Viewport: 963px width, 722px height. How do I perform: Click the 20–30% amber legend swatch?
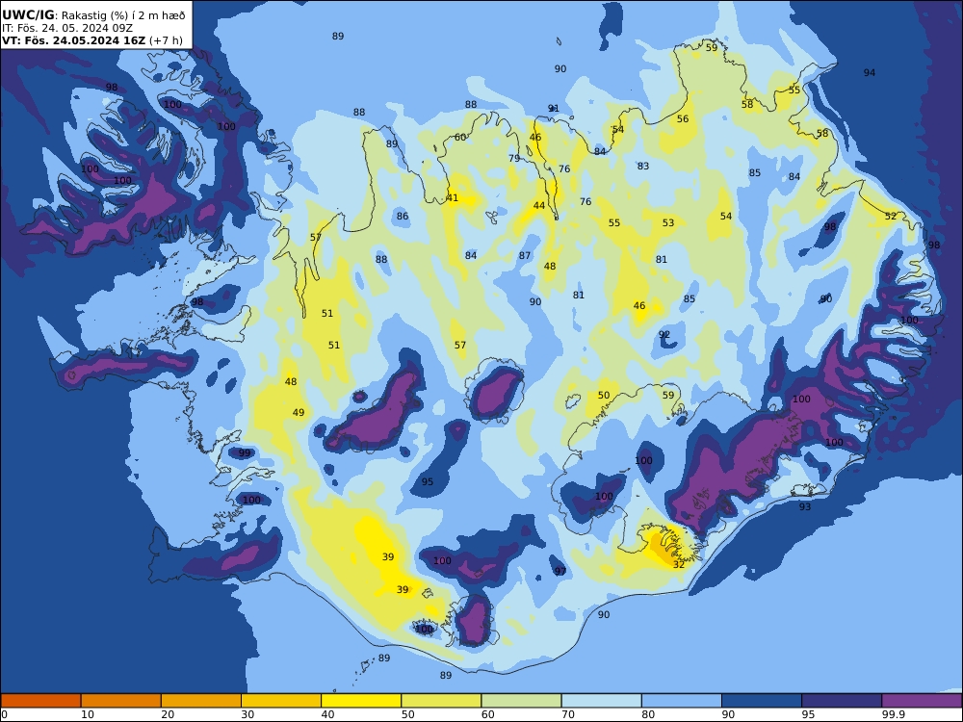(201, 701)
